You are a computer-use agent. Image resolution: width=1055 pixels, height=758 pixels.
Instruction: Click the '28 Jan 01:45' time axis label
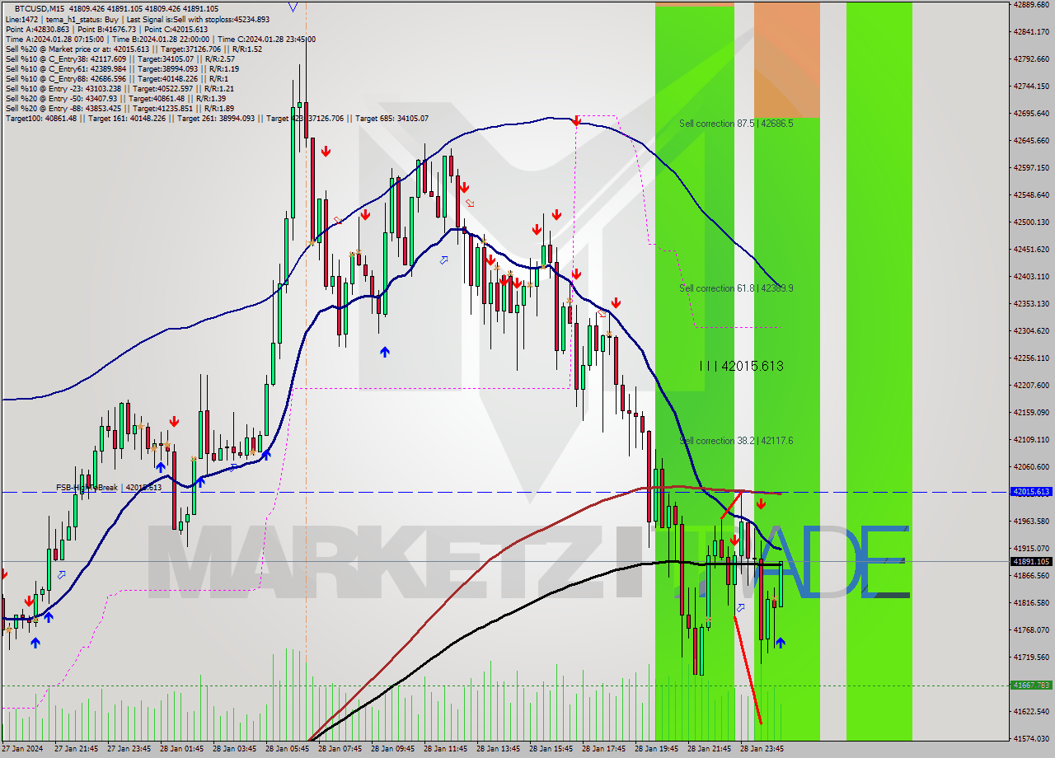(x=181, y=749)
